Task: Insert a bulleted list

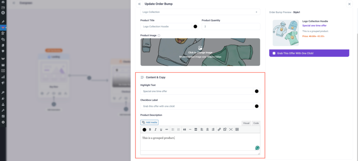Action: [x=173, y=129]
